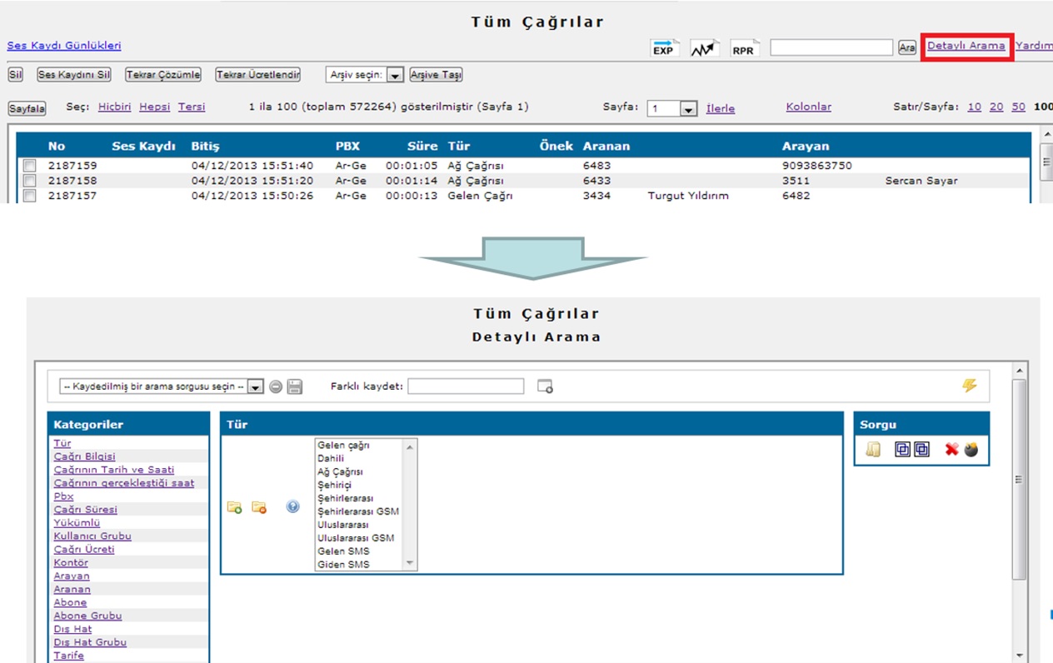
Task: Click the RPR report icon
Action: tap(743, 48)
